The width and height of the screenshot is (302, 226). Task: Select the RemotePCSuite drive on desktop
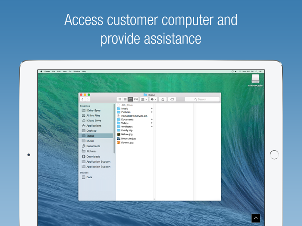(x=255, y=80)
